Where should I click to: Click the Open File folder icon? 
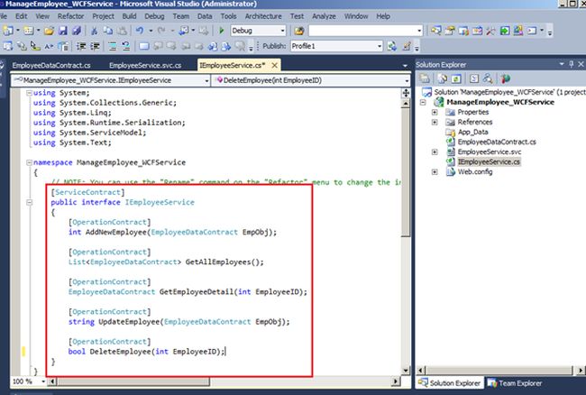[49, 31]
